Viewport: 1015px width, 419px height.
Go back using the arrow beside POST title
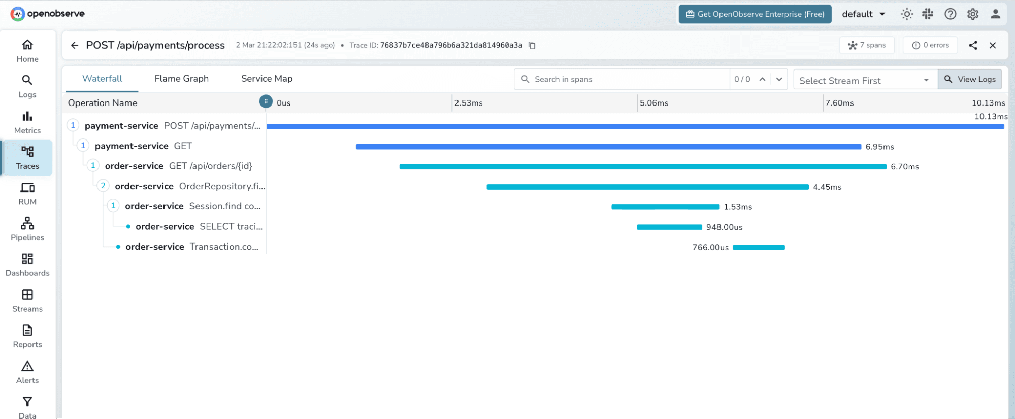click(75, 45)
